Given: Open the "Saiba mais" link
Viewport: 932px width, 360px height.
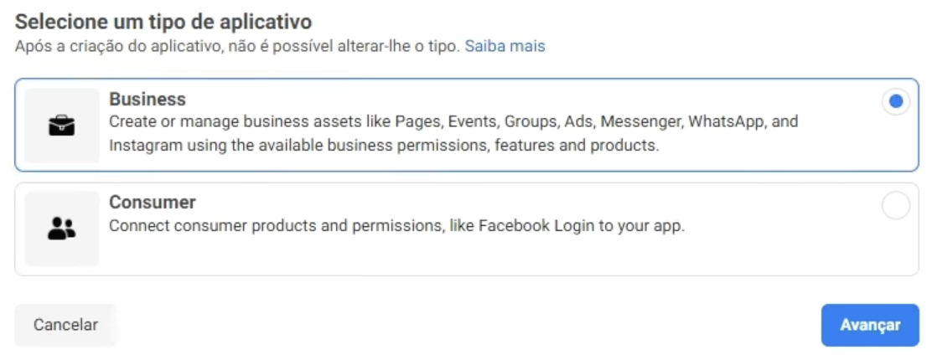Looking at the screenshot, I should (x=505, y=46).
